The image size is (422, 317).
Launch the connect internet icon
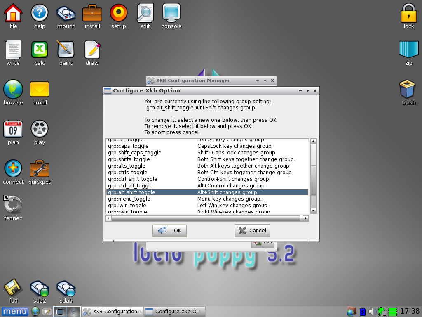[13, 168]
